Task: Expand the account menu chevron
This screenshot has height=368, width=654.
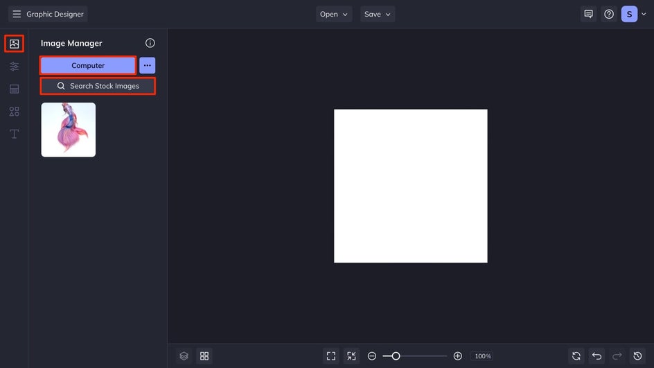Action: point(644,14)
